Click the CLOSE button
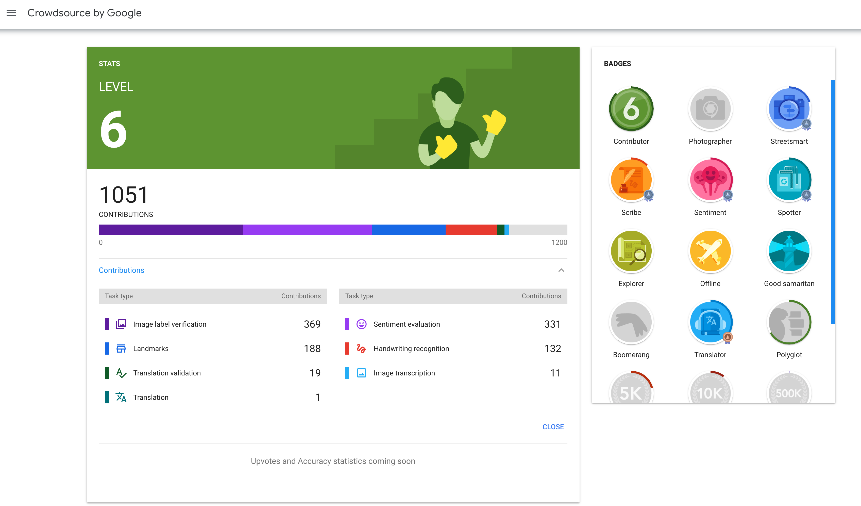The height and width of the screenshot is (506, 861). pyautogui.click(x=553, y=427)
